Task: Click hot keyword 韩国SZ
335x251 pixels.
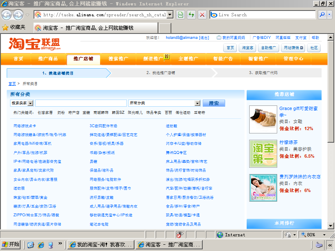Action: click(x=118, y=113)
